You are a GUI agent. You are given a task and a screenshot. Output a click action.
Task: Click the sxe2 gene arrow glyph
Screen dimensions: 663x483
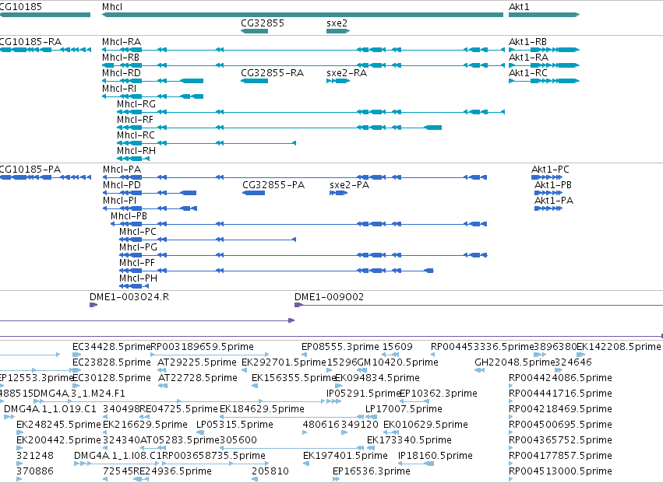[338, 31]
